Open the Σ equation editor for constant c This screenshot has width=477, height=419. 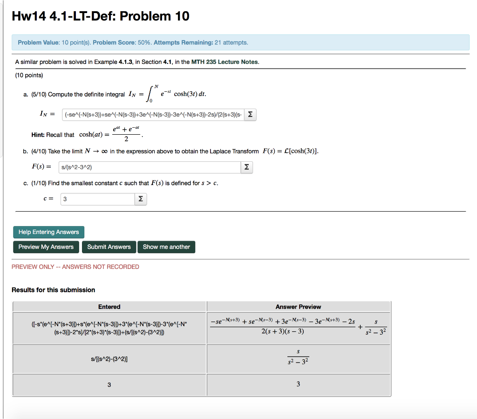141,199
